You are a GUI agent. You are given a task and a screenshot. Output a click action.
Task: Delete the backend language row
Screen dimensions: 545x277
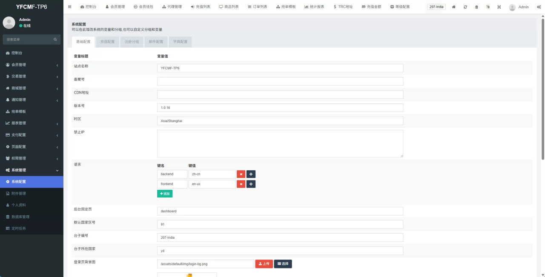(x=241, y=174)
